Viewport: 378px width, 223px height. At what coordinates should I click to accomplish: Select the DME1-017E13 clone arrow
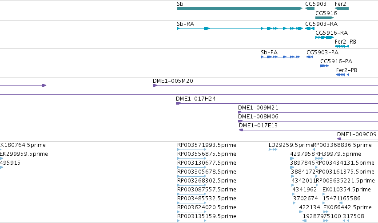[308, 130]
